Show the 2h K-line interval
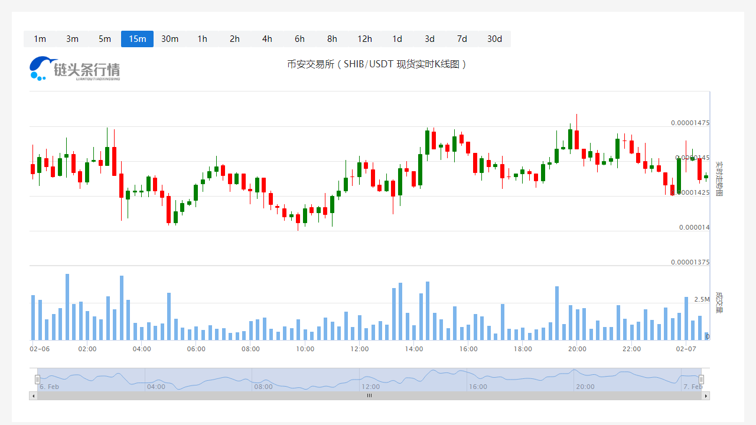 234,39
